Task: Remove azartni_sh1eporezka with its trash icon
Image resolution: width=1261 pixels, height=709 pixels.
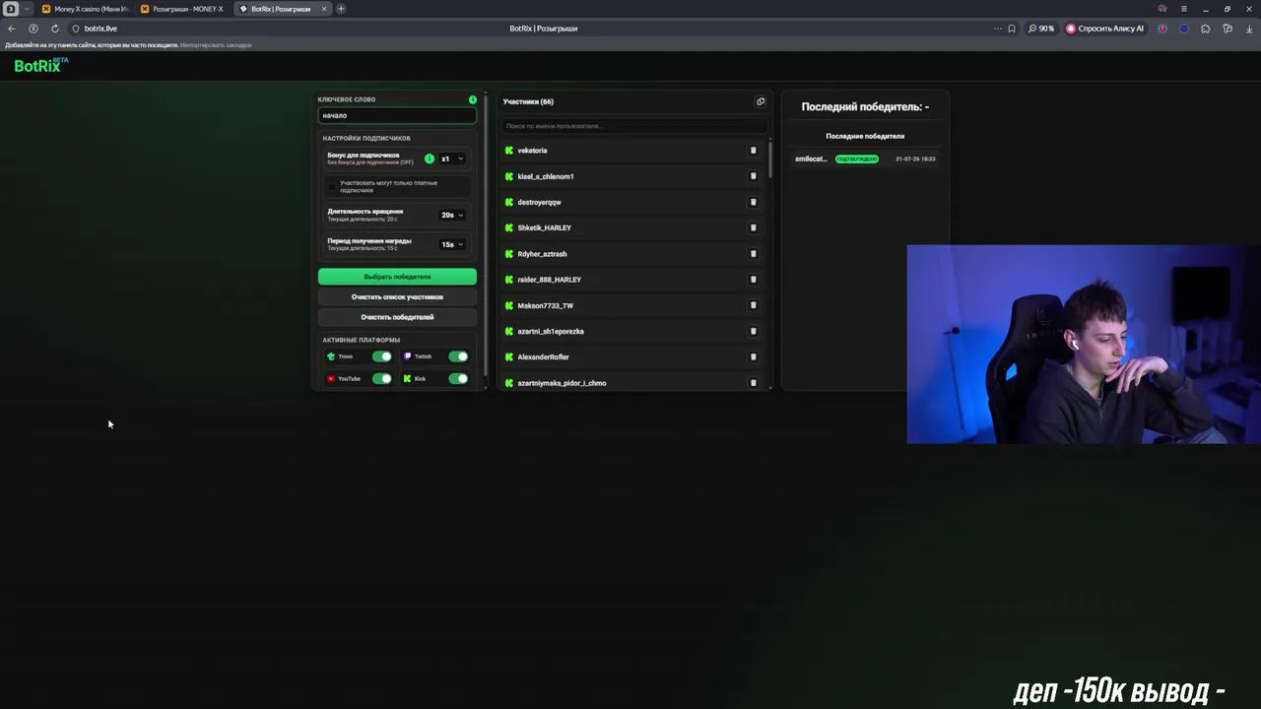Action: click(x=754, y=331)
